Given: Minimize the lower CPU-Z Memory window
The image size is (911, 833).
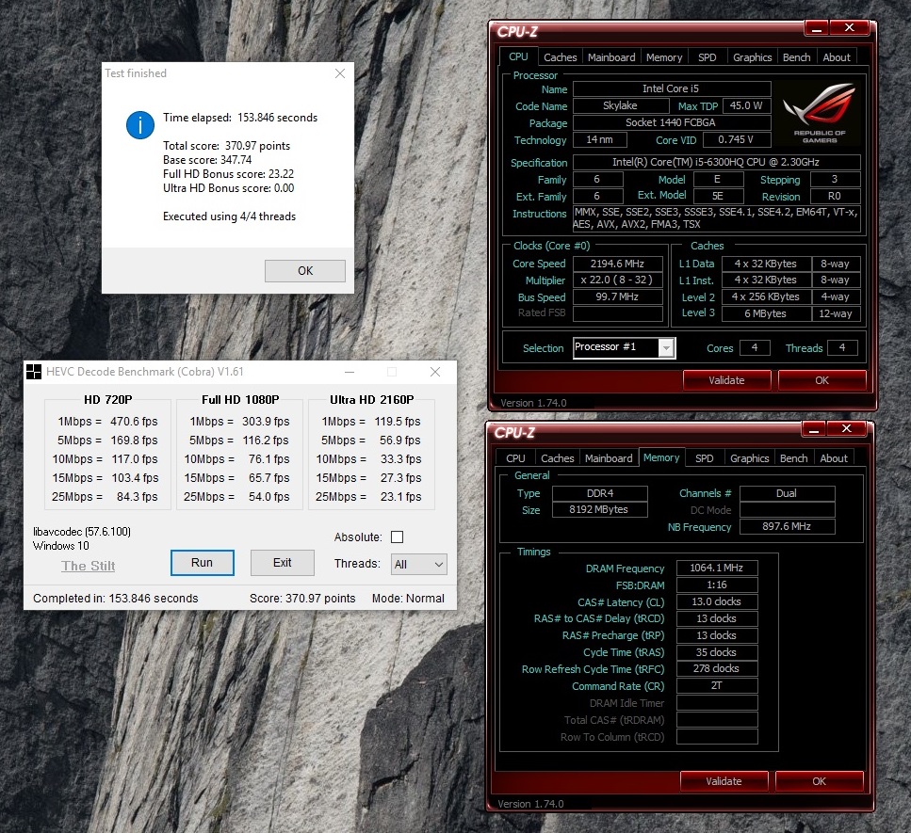Looking at the screenshot, I should [x=814, y=429].
